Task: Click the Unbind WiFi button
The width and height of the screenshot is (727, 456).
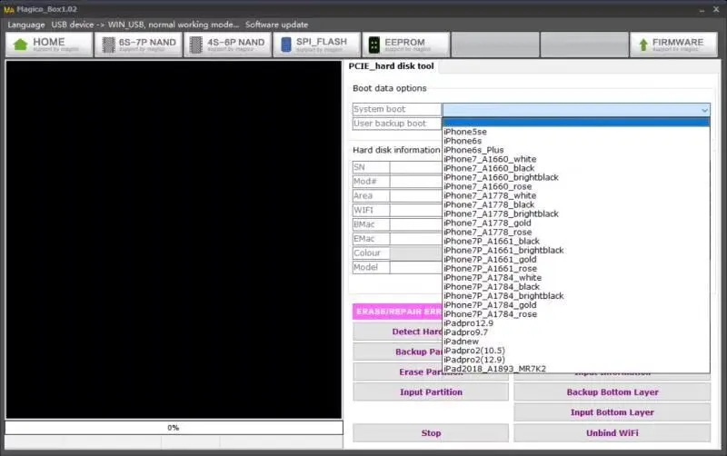Action: pyautogui.click(x=612, y=432)
